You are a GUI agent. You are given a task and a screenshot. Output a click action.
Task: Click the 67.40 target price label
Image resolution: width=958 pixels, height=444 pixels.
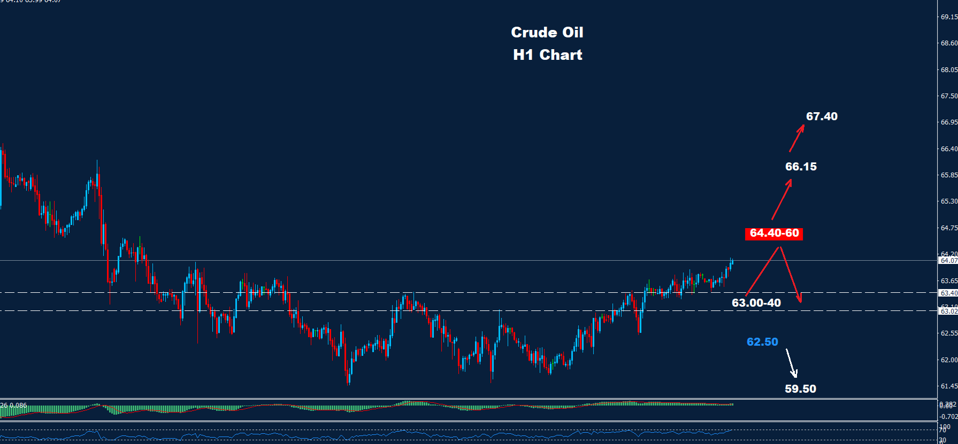pos(822,116)
